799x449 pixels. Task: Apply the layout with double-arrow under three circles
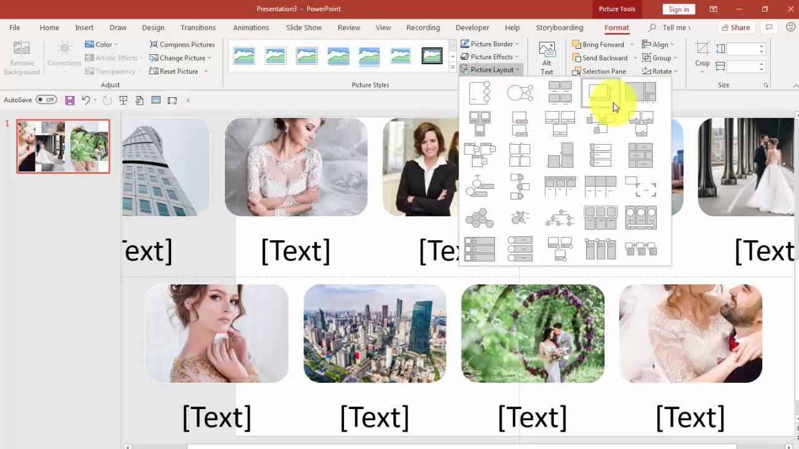640,218
